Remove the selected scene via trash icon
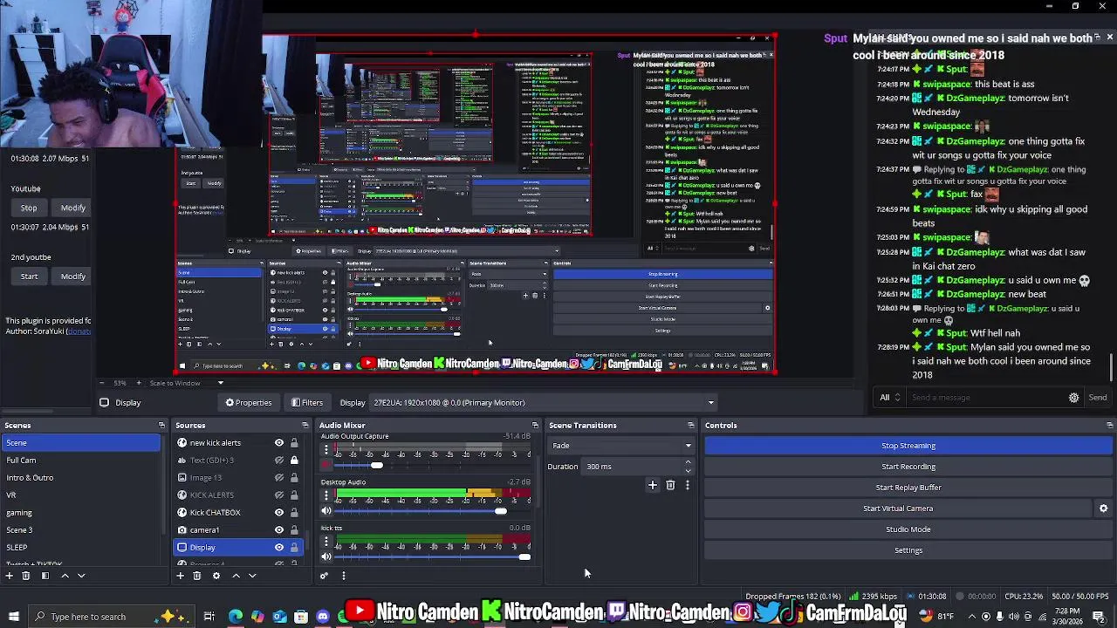 pos(26,576)
